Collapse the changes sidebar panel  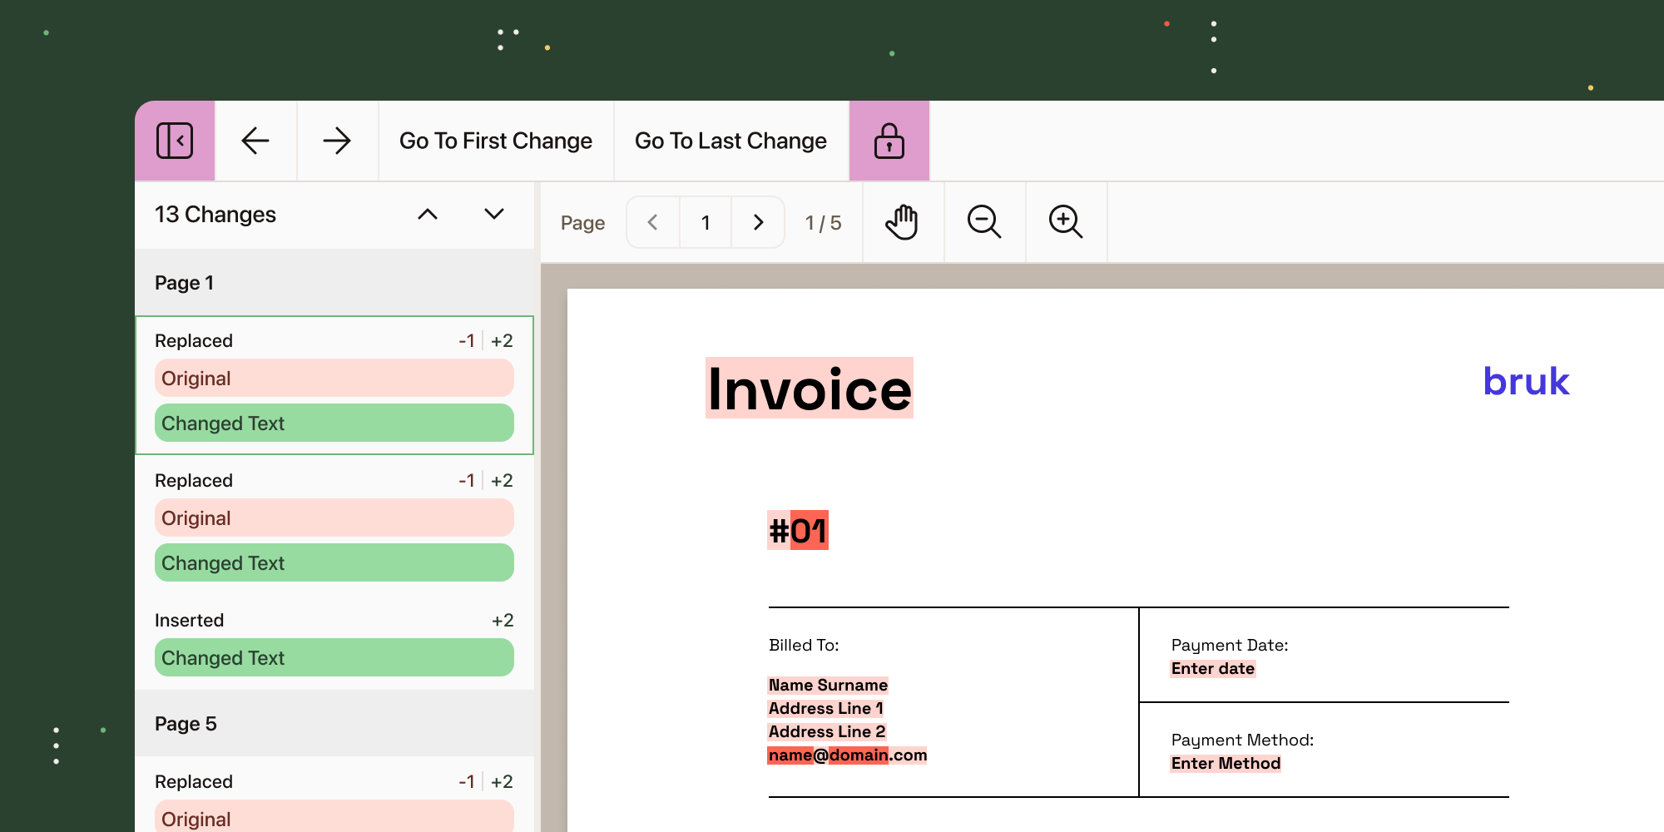click(174, 141)
